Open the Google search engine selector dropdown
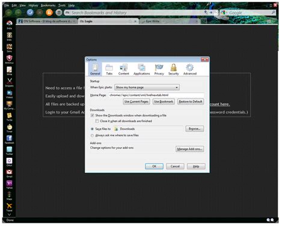 pos(224,13)
